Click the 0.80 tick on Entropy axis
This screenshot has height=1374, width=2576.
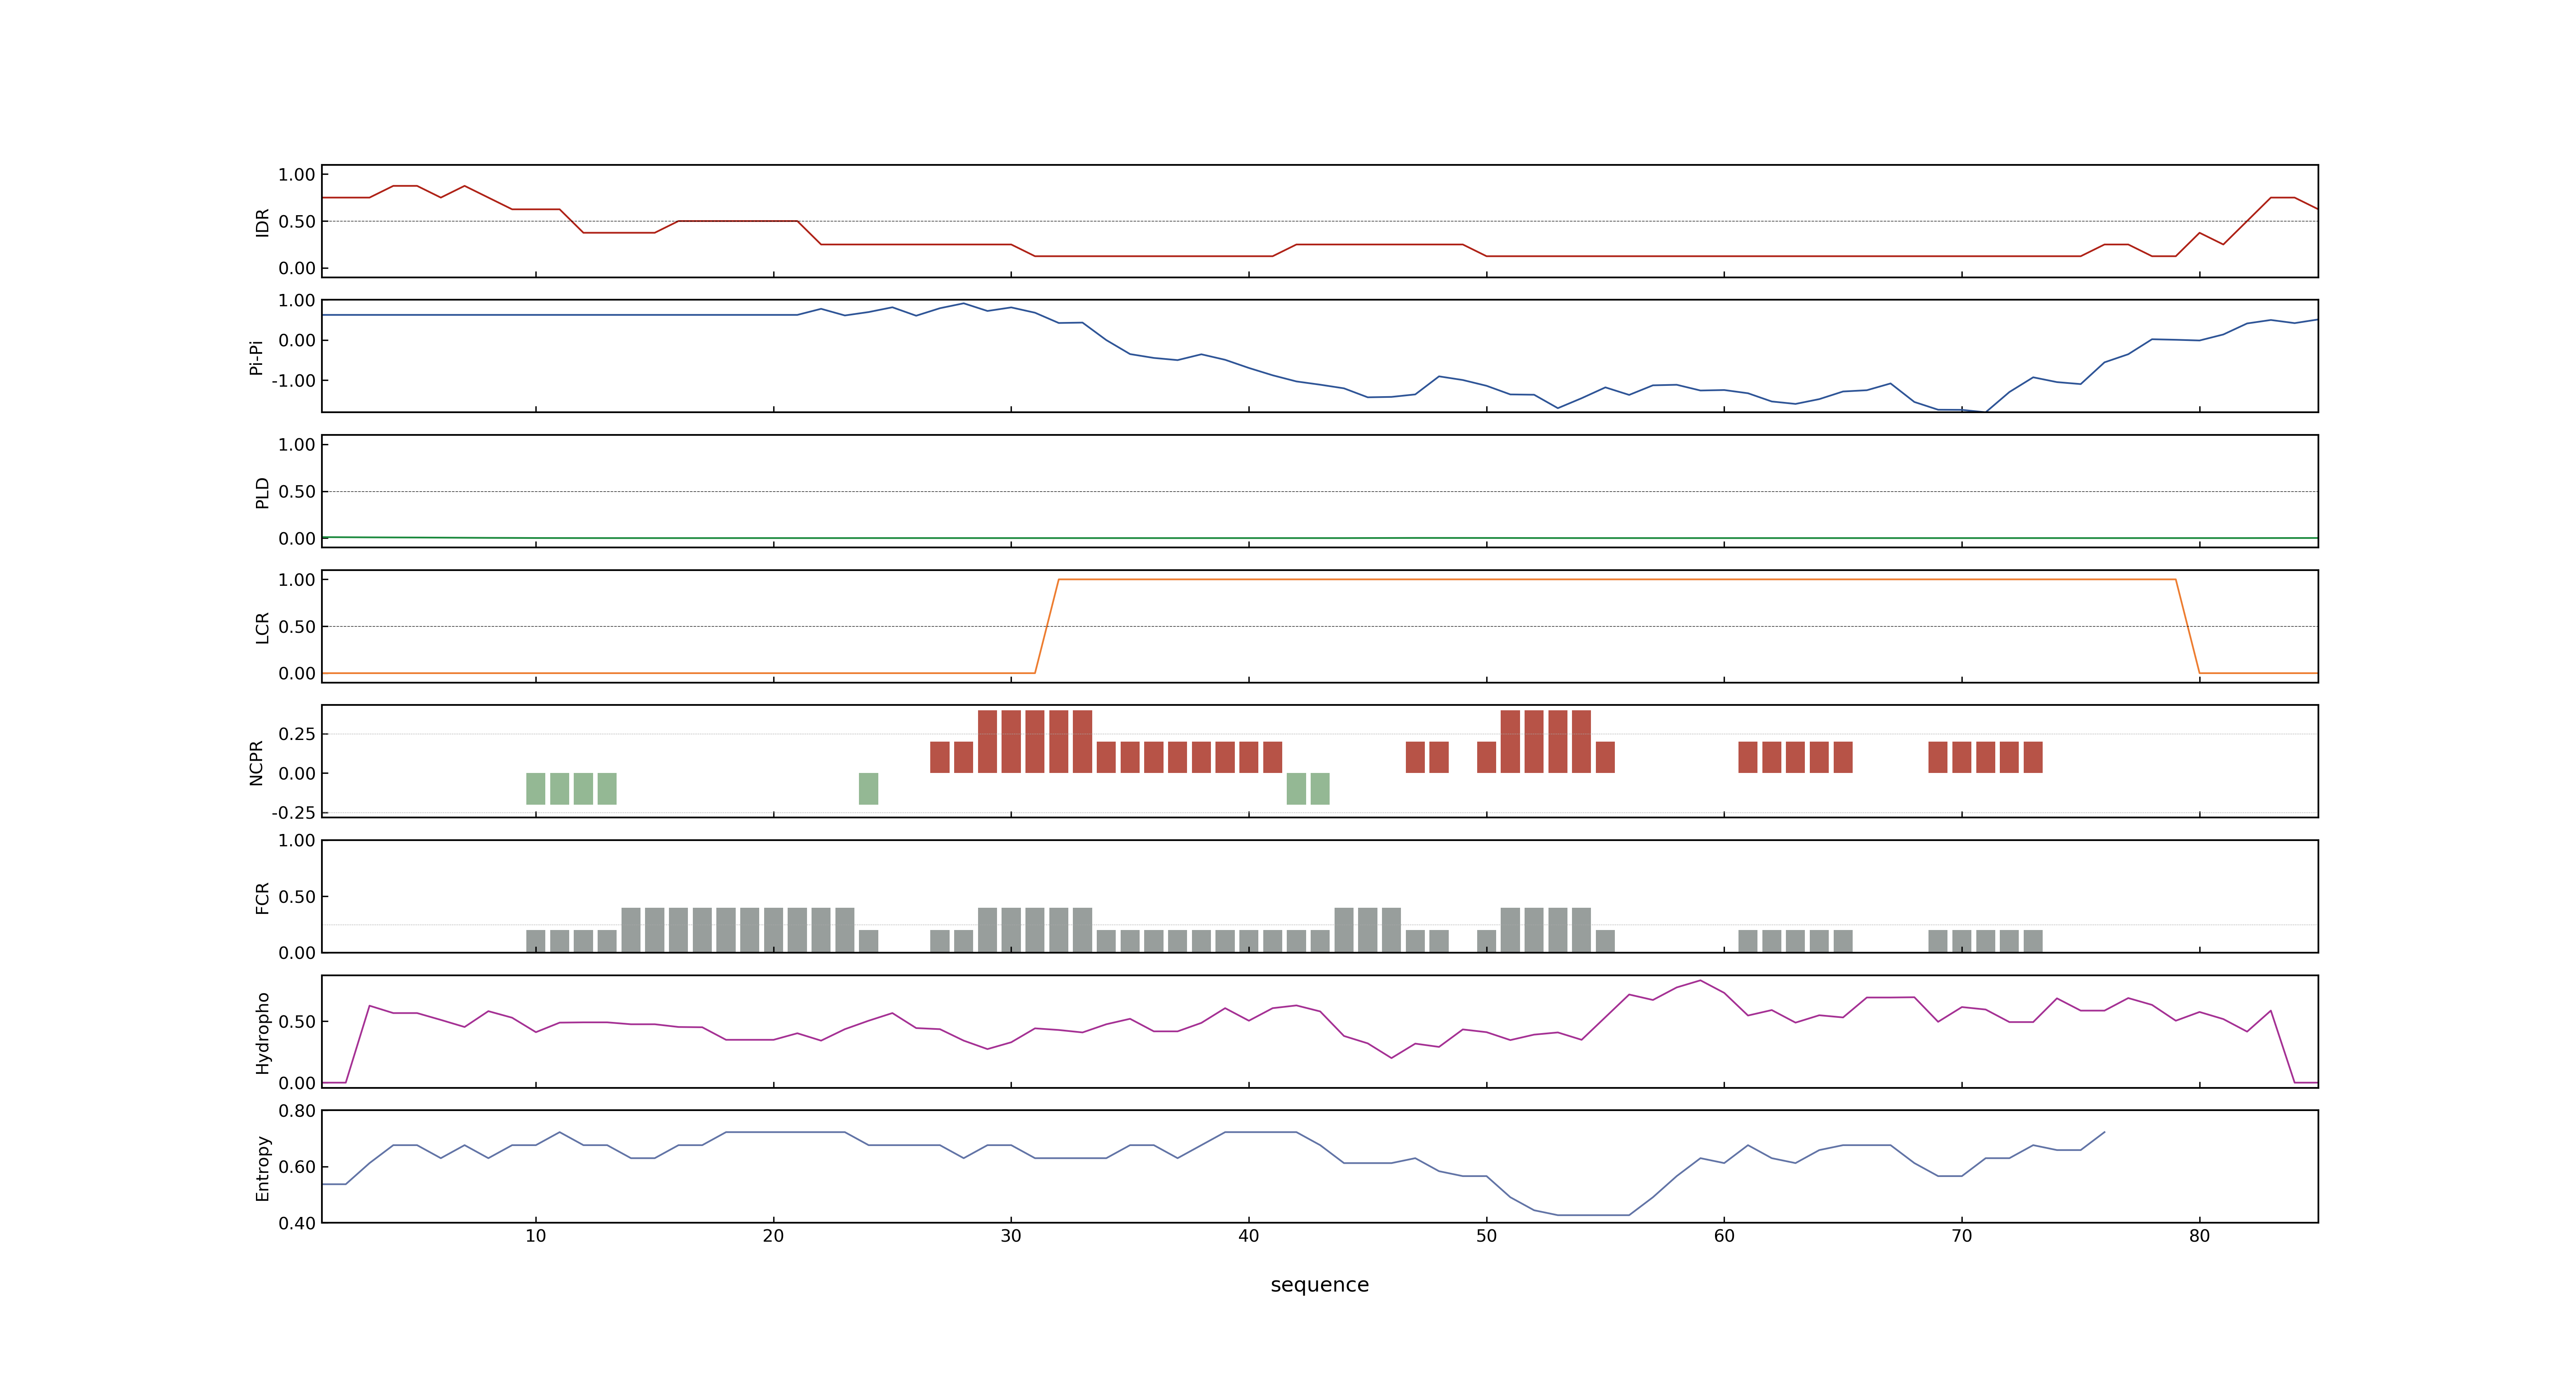coord(297,1111)
